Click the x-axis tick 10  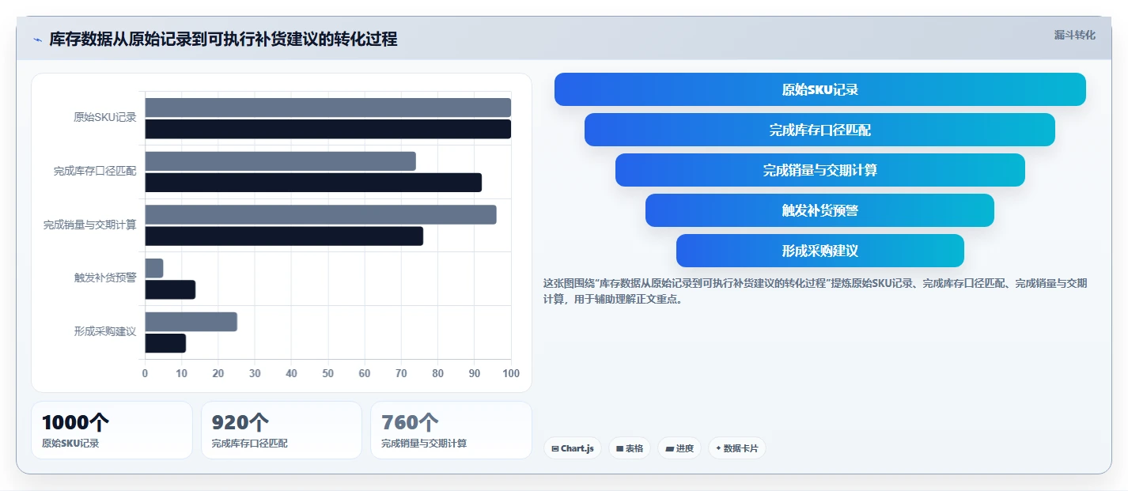(181, 373)
